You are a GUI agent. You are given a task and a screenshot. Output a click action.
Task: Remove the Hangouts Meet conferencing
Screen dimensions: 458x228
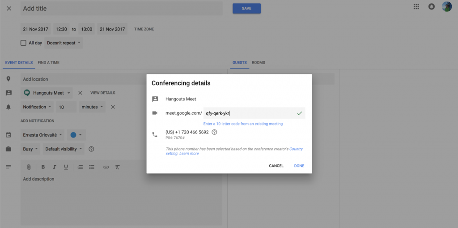tap(80, 93)
